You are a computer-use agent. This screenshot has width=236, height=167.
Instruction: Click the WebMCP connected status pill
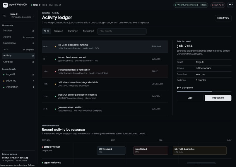coord(191,5)
